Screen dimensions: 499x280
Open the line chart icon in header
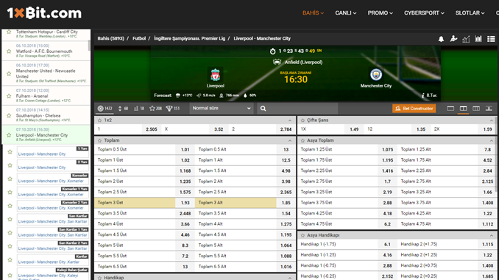coord(466,39)
